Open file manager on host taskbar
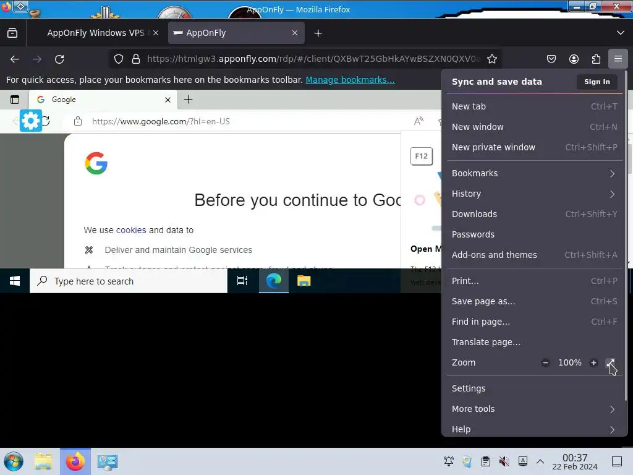This screenshot has height=475, width=633. (x=43, y=461)
